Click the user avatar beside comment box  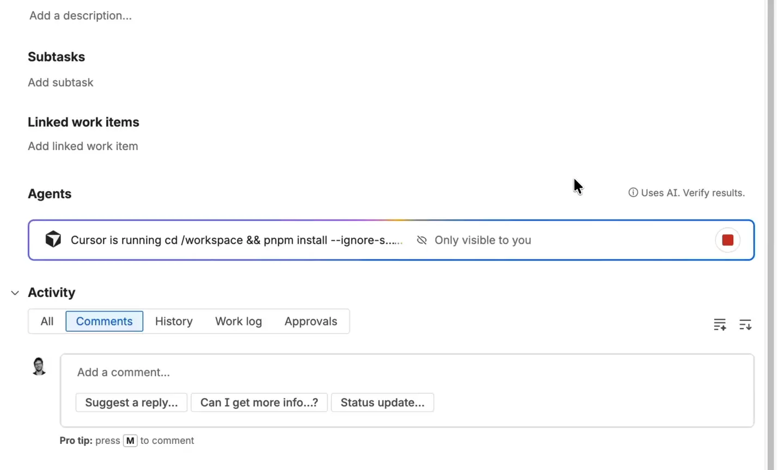coord(39,366)
